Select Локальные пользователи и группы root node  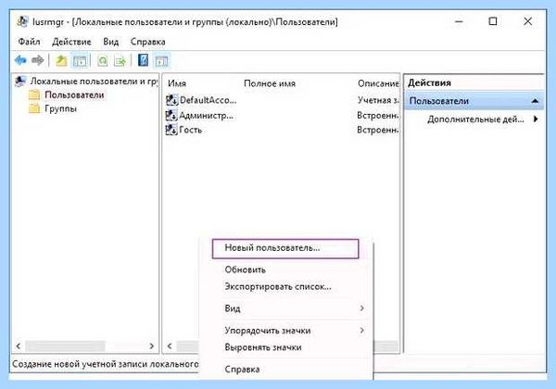point(94,82)
